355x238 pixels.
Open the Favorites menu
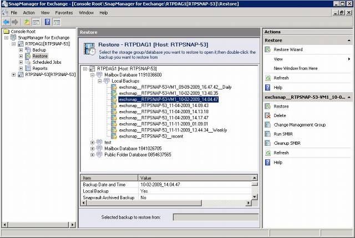click(x=64, y=13)
